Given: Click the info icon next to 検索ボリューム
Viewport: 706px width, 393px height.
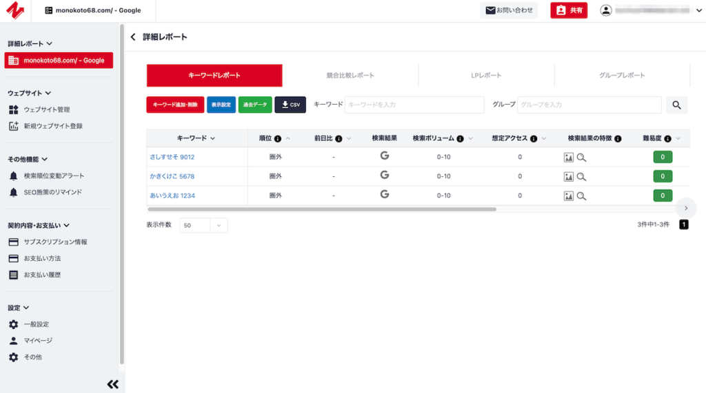Looking at the screenshot, I should tap(460, 138).
